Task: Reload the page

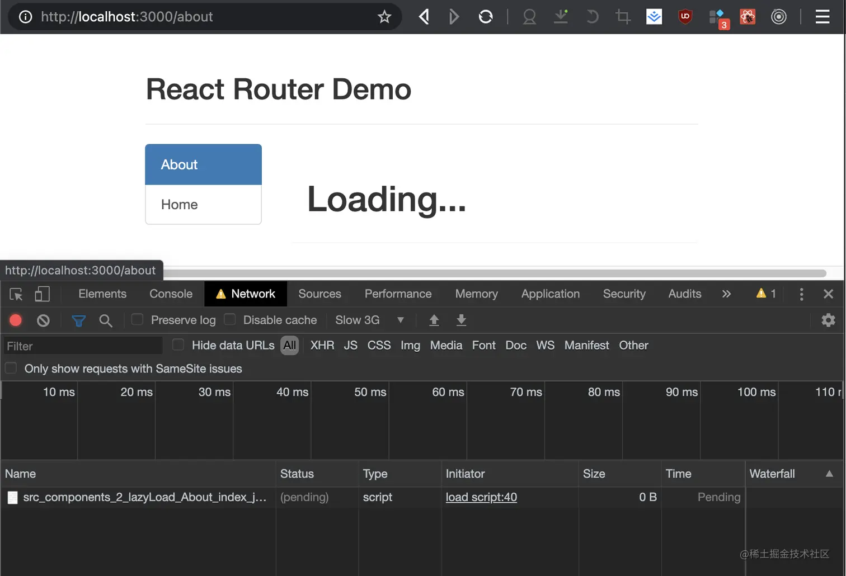Action: (486, 17)
